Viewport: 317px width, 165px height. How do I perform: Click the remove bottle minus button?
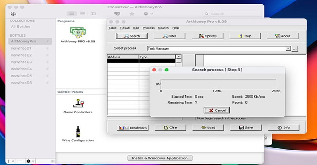20,161
